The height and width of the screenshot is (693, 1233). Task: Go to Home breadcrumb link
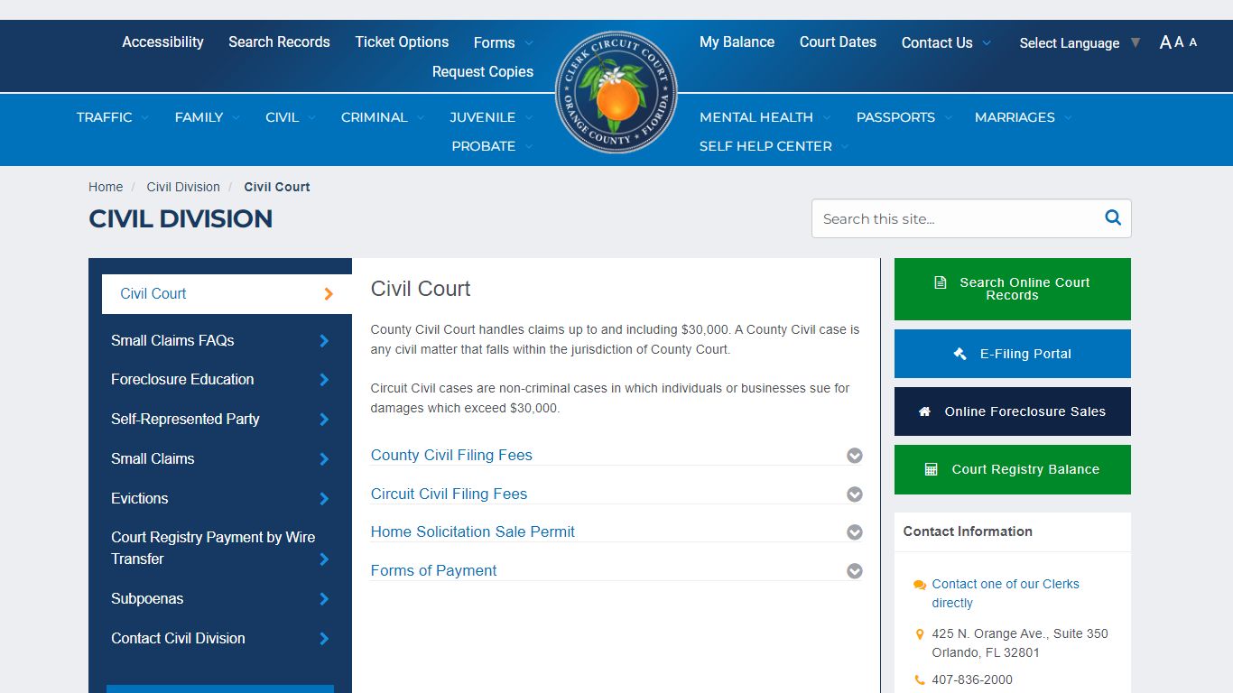click(x=106, y=187)
